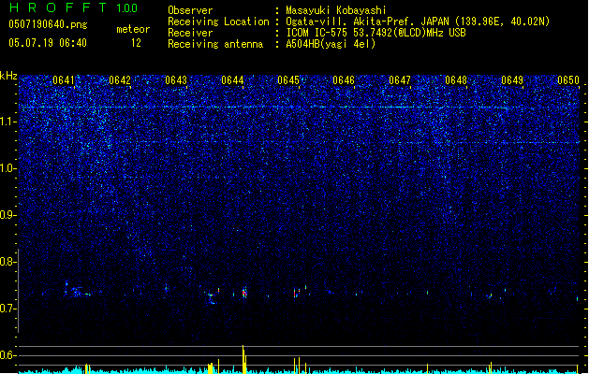Image resolution: width=589 pixels, height=374 pixels.
Task: Click the 0.7 frequency axis label
Action: click(7, 309)
